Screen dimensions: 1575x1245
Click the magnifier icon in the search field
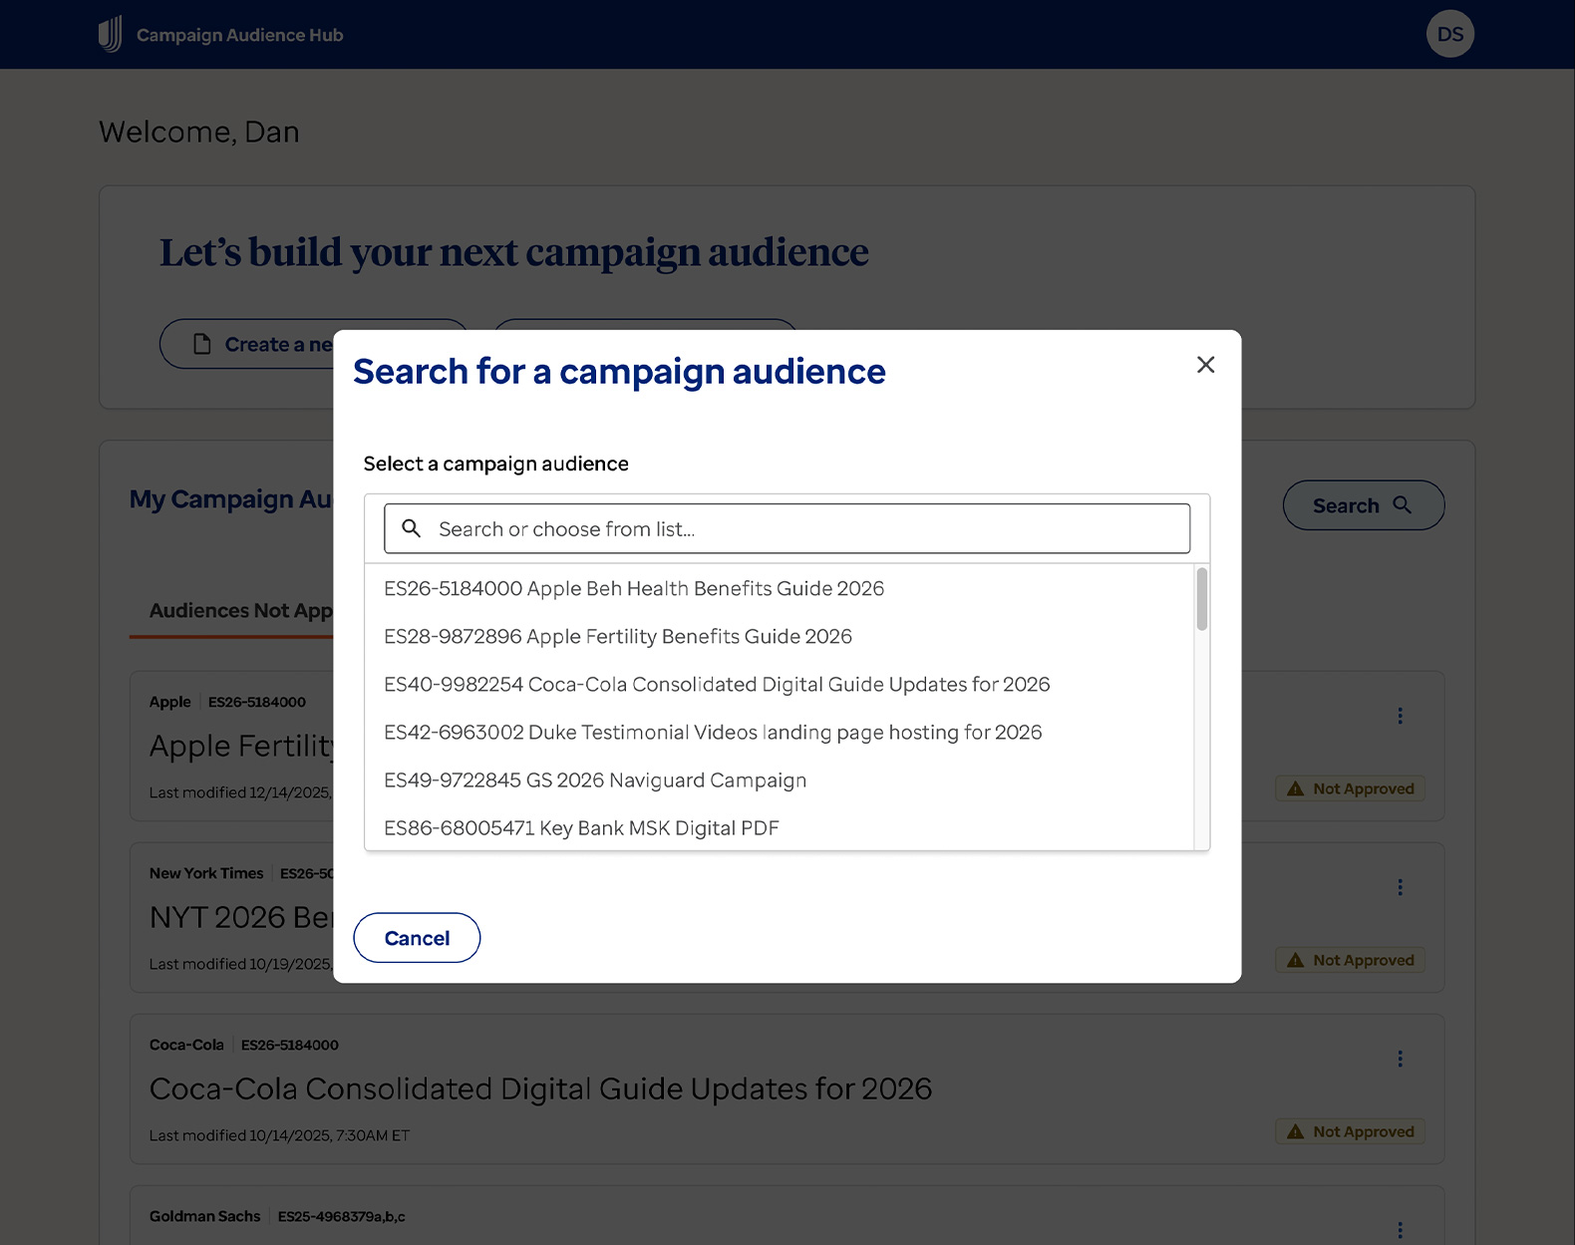(x=411, y=528)
